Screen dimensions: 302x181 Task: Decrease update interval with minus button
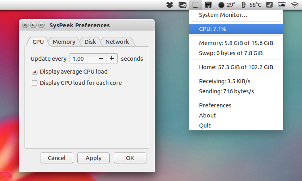[101, 59]
